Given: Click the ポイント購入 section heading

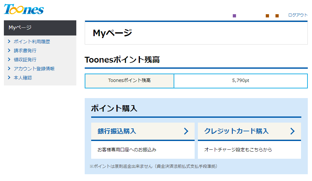Looking at the screenshot, I should point(114,108).
